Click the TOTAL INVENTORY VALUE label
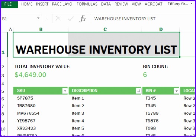 (x=42, y=67)
